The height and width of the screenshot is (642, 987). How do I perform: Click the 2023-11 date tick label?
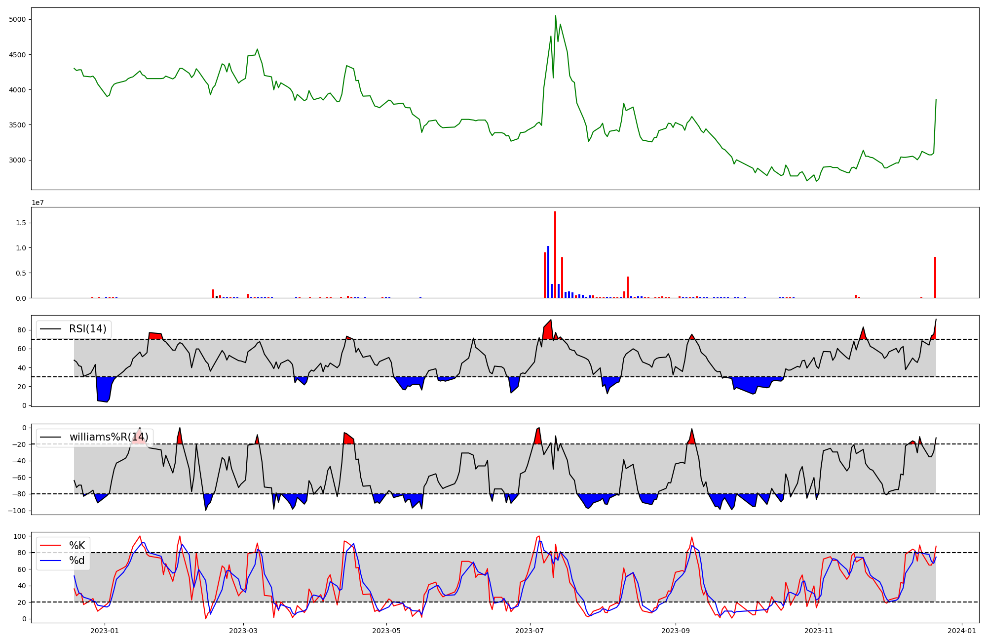pyautogui.click(x=819, y=631)
